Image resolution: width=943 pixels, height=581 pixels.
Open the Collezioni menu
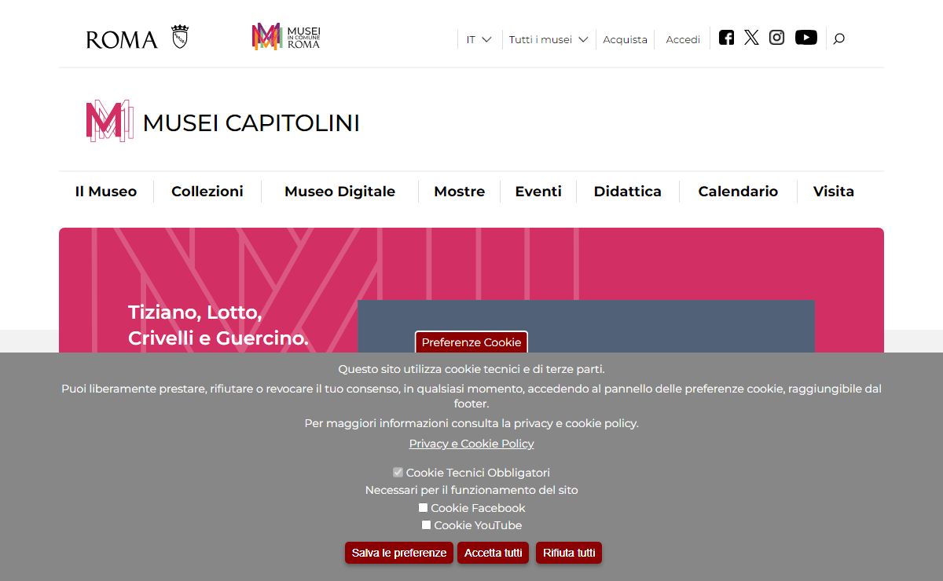click(207, 192)
